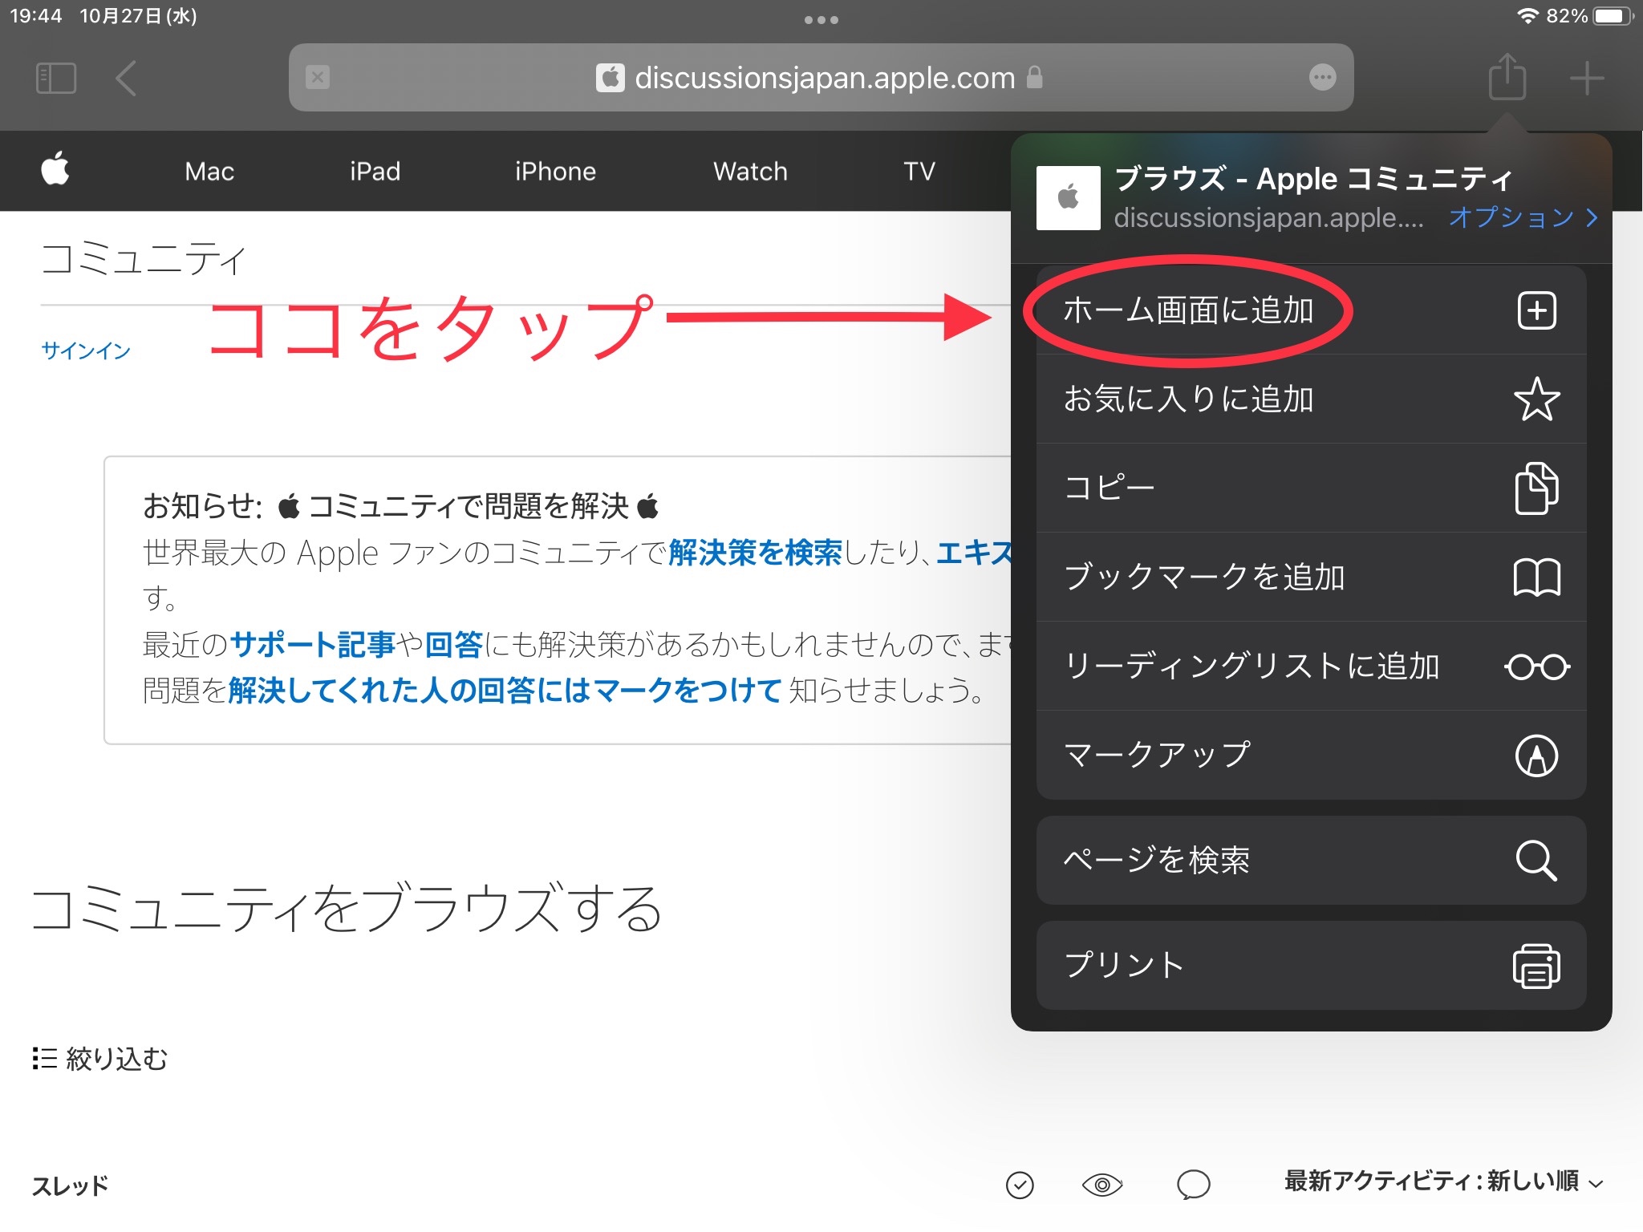The width and height of the screenshot is (1643, 1232).
Task: Expand 最新アクティビティ sort dropdown
Action: coord(1442,1181)
